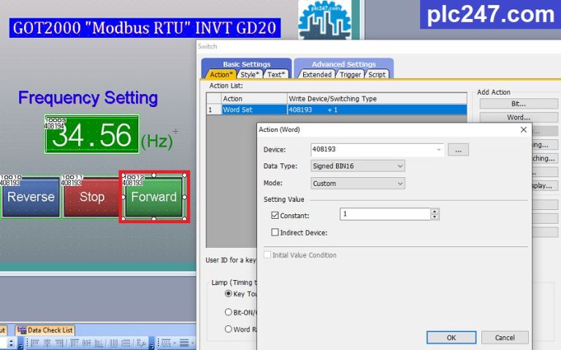Screen dimensions: 561x350
Task: Decrease the Constant value with the down spinner
Action: [x=435, y=217]
